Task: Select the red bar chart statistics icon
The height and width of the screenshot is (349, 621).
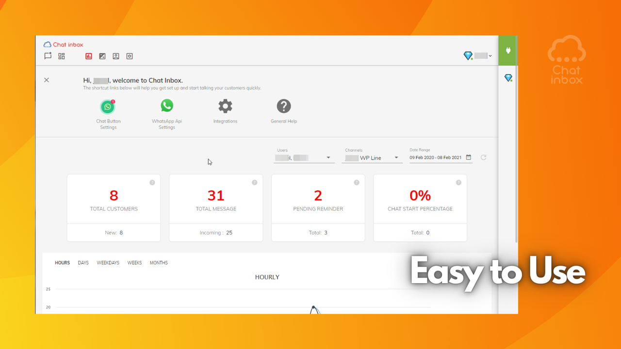Action: (89, 56)
